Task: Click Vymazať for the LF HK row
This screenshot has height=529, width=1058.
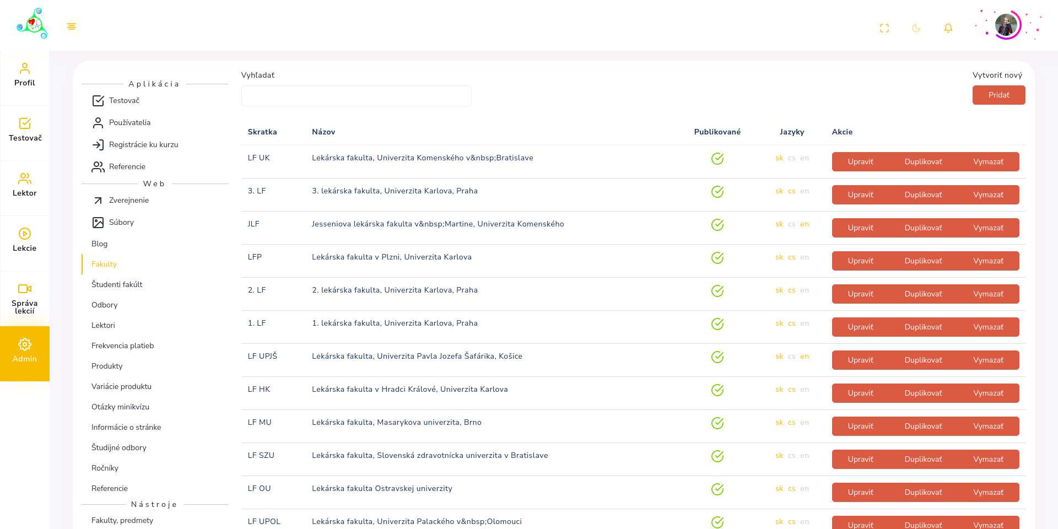Action: tap(988, 393)
